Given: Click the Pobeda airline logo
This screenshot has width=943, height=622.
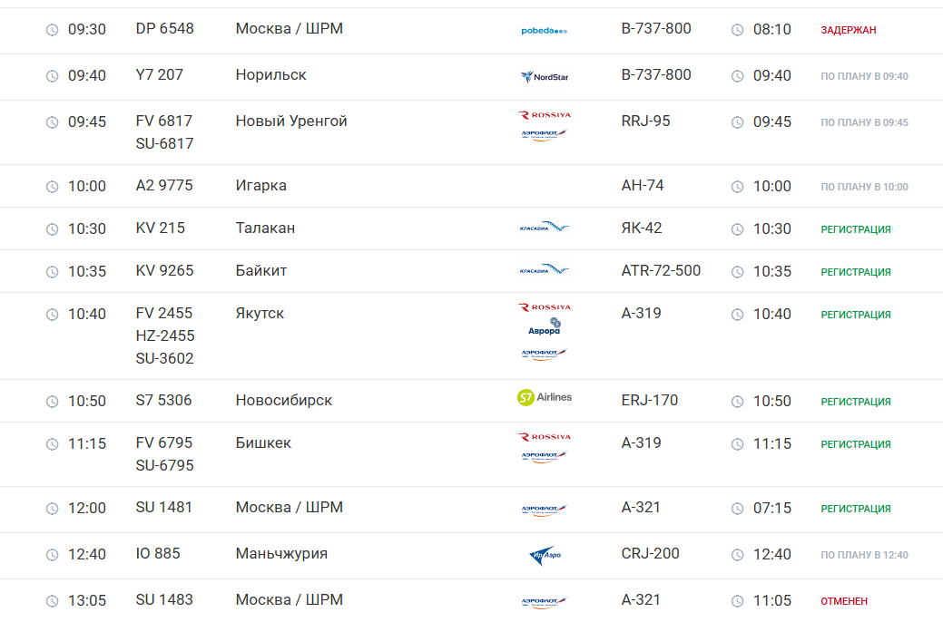Looking at the screenshot, I should [544, 30].
